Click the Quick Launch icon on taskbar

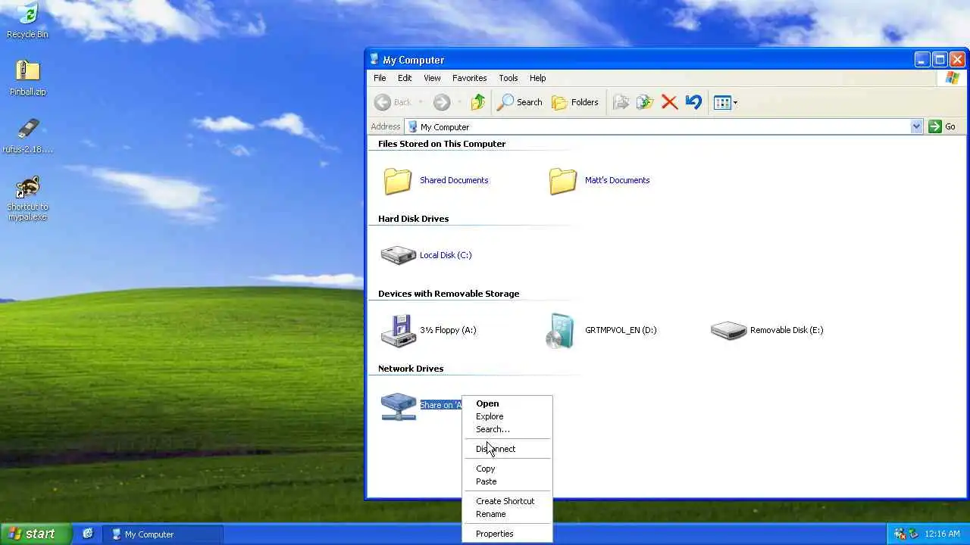[87, 534]
